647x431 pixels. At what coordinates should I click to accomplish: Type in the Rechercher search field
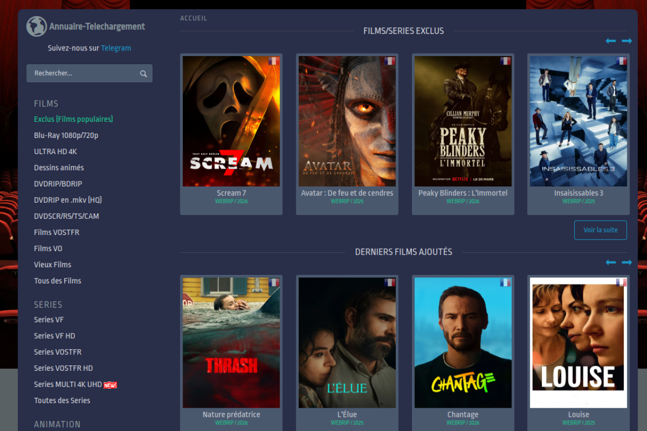(x=83, y=73)
